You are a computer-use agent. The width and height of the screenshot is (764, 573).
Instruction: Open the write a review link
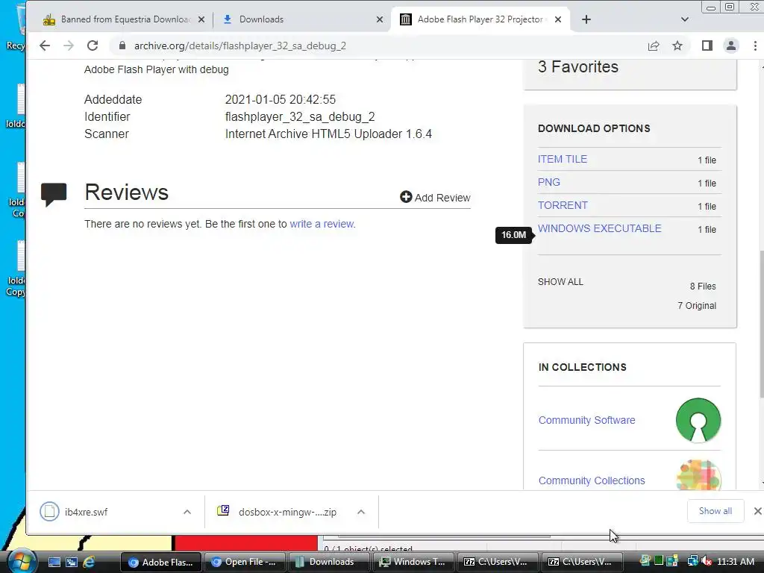click(x=322, y=224)
